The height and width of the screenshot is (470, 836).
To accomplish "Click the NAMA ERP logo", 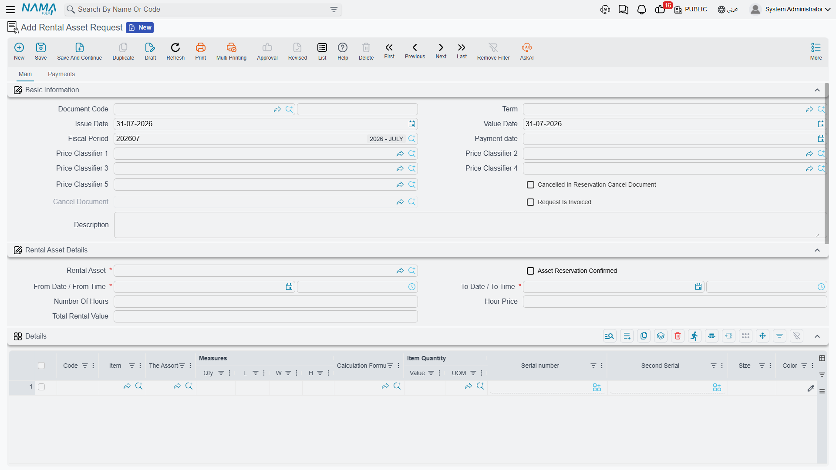I will (39, 9).
